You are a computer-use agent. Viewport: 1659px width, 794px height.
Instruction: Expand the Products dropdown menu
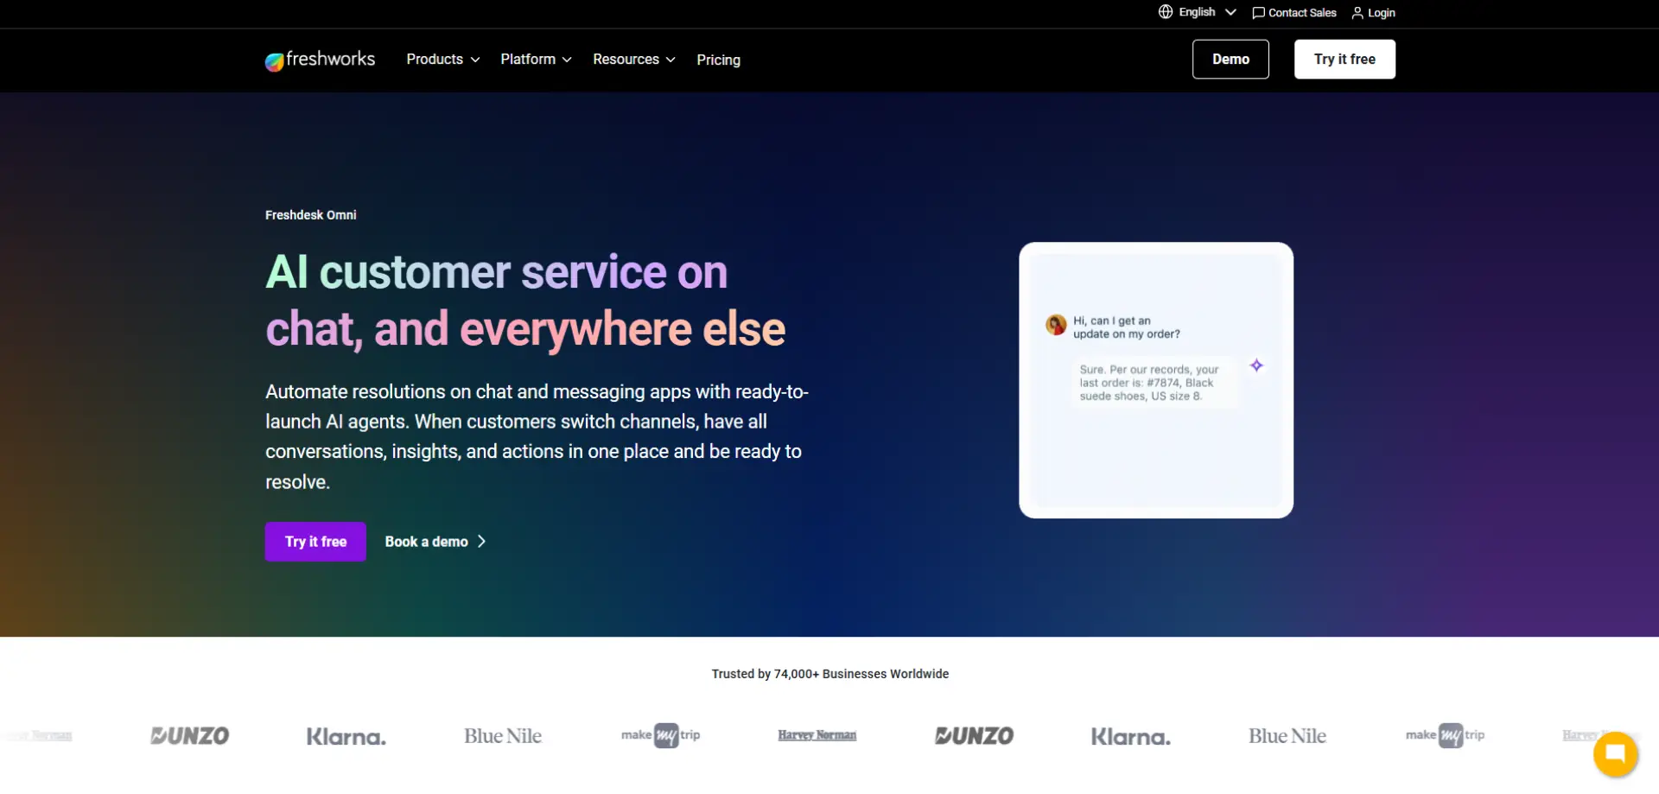(x=442, y=60)
